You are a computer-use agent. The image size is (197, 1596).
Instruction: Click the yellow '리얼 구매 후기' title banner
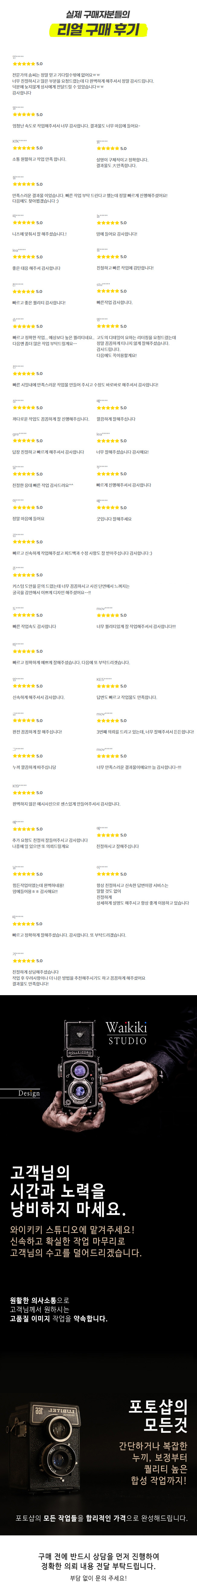pos(98,29)
